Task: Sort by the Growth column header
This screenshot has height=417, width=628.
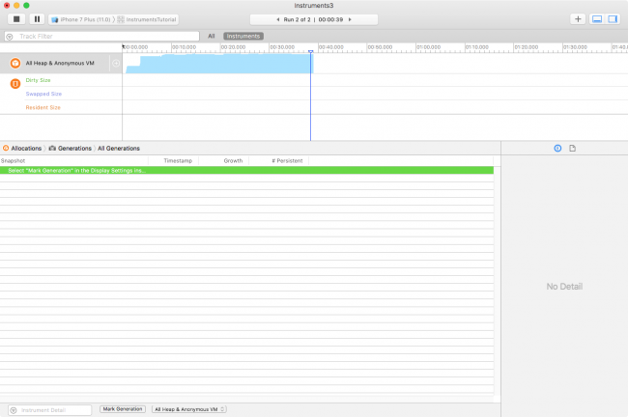Action: coord(233,160)
